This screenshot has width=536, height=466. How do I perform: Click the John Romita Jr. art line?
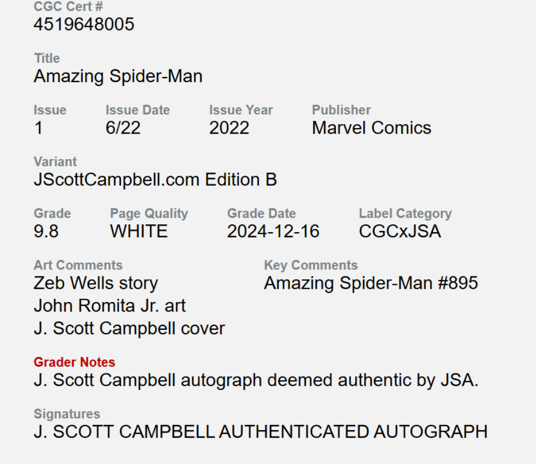(110, 306)
